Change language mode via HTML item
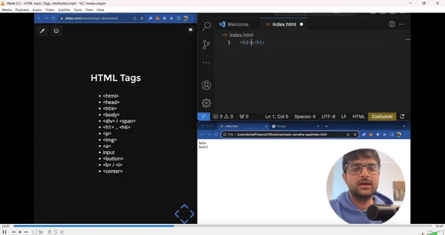The width and height of the screenshot is (445, 235). click(359, 116)
